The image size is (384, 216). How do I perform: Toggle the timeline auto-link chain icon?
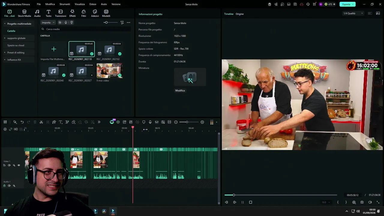pos(10,129)
